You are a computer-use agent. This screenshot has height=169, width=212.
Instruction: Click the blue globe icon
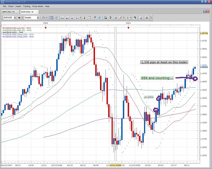pos(99,18)
